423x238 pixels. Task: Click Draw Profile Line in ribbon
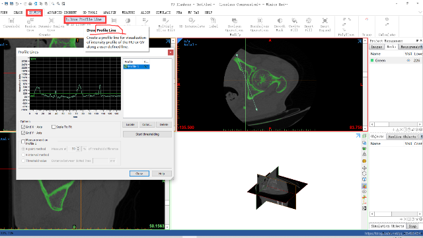[x=85, y=19]
